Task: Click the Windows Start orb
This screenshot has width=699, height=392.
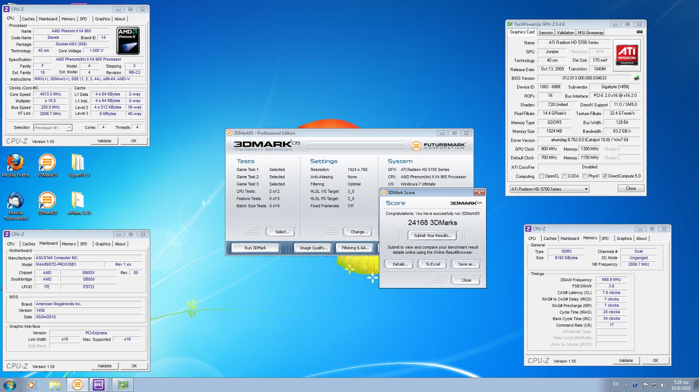Action: [10, 385]
